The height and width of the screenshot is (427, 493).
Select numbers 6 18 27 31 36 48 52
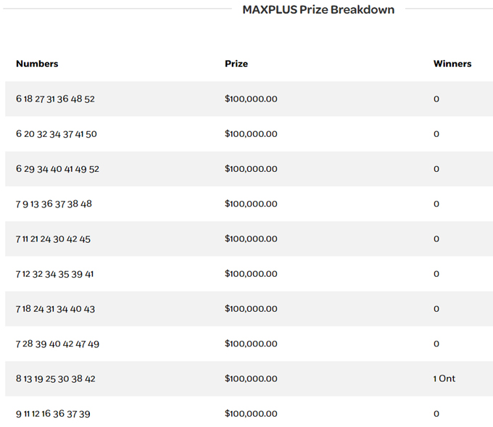(55, 99)
